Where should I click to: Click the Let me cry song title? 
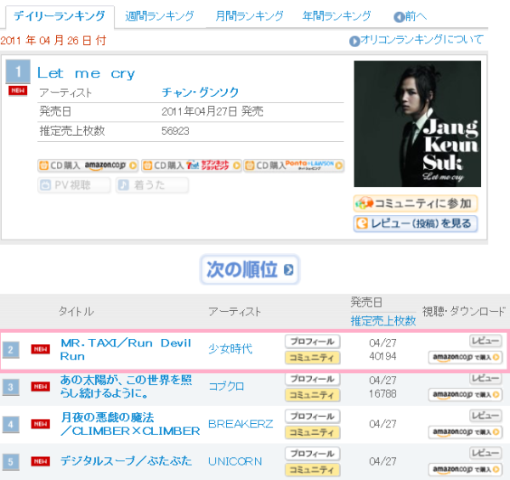pos(86,73)
